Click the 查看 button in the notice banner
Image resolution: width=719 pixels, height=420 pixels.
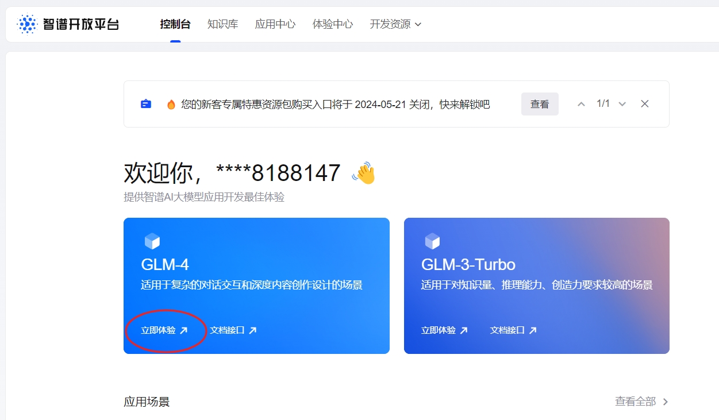540,104
